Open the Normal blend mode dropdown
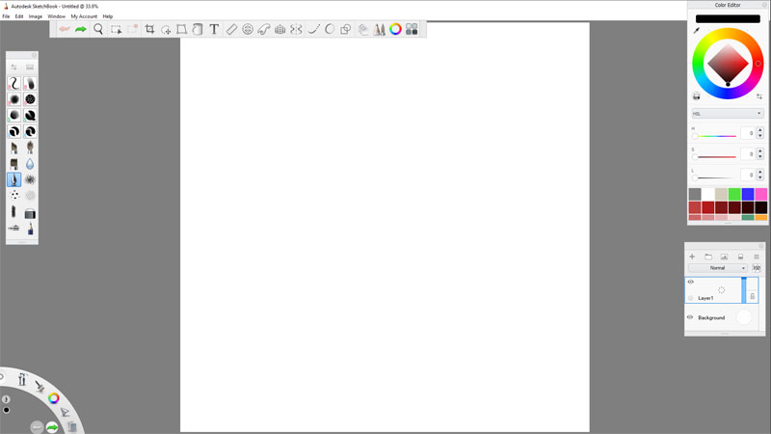771x434 pixels. point(717,268)
